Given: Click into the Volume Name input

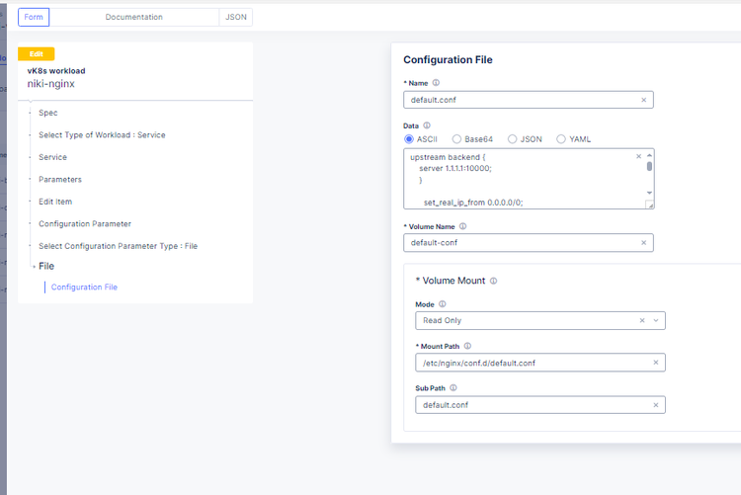Looking at the screenshot, I should pyautogui.click(x=519, y=243).
